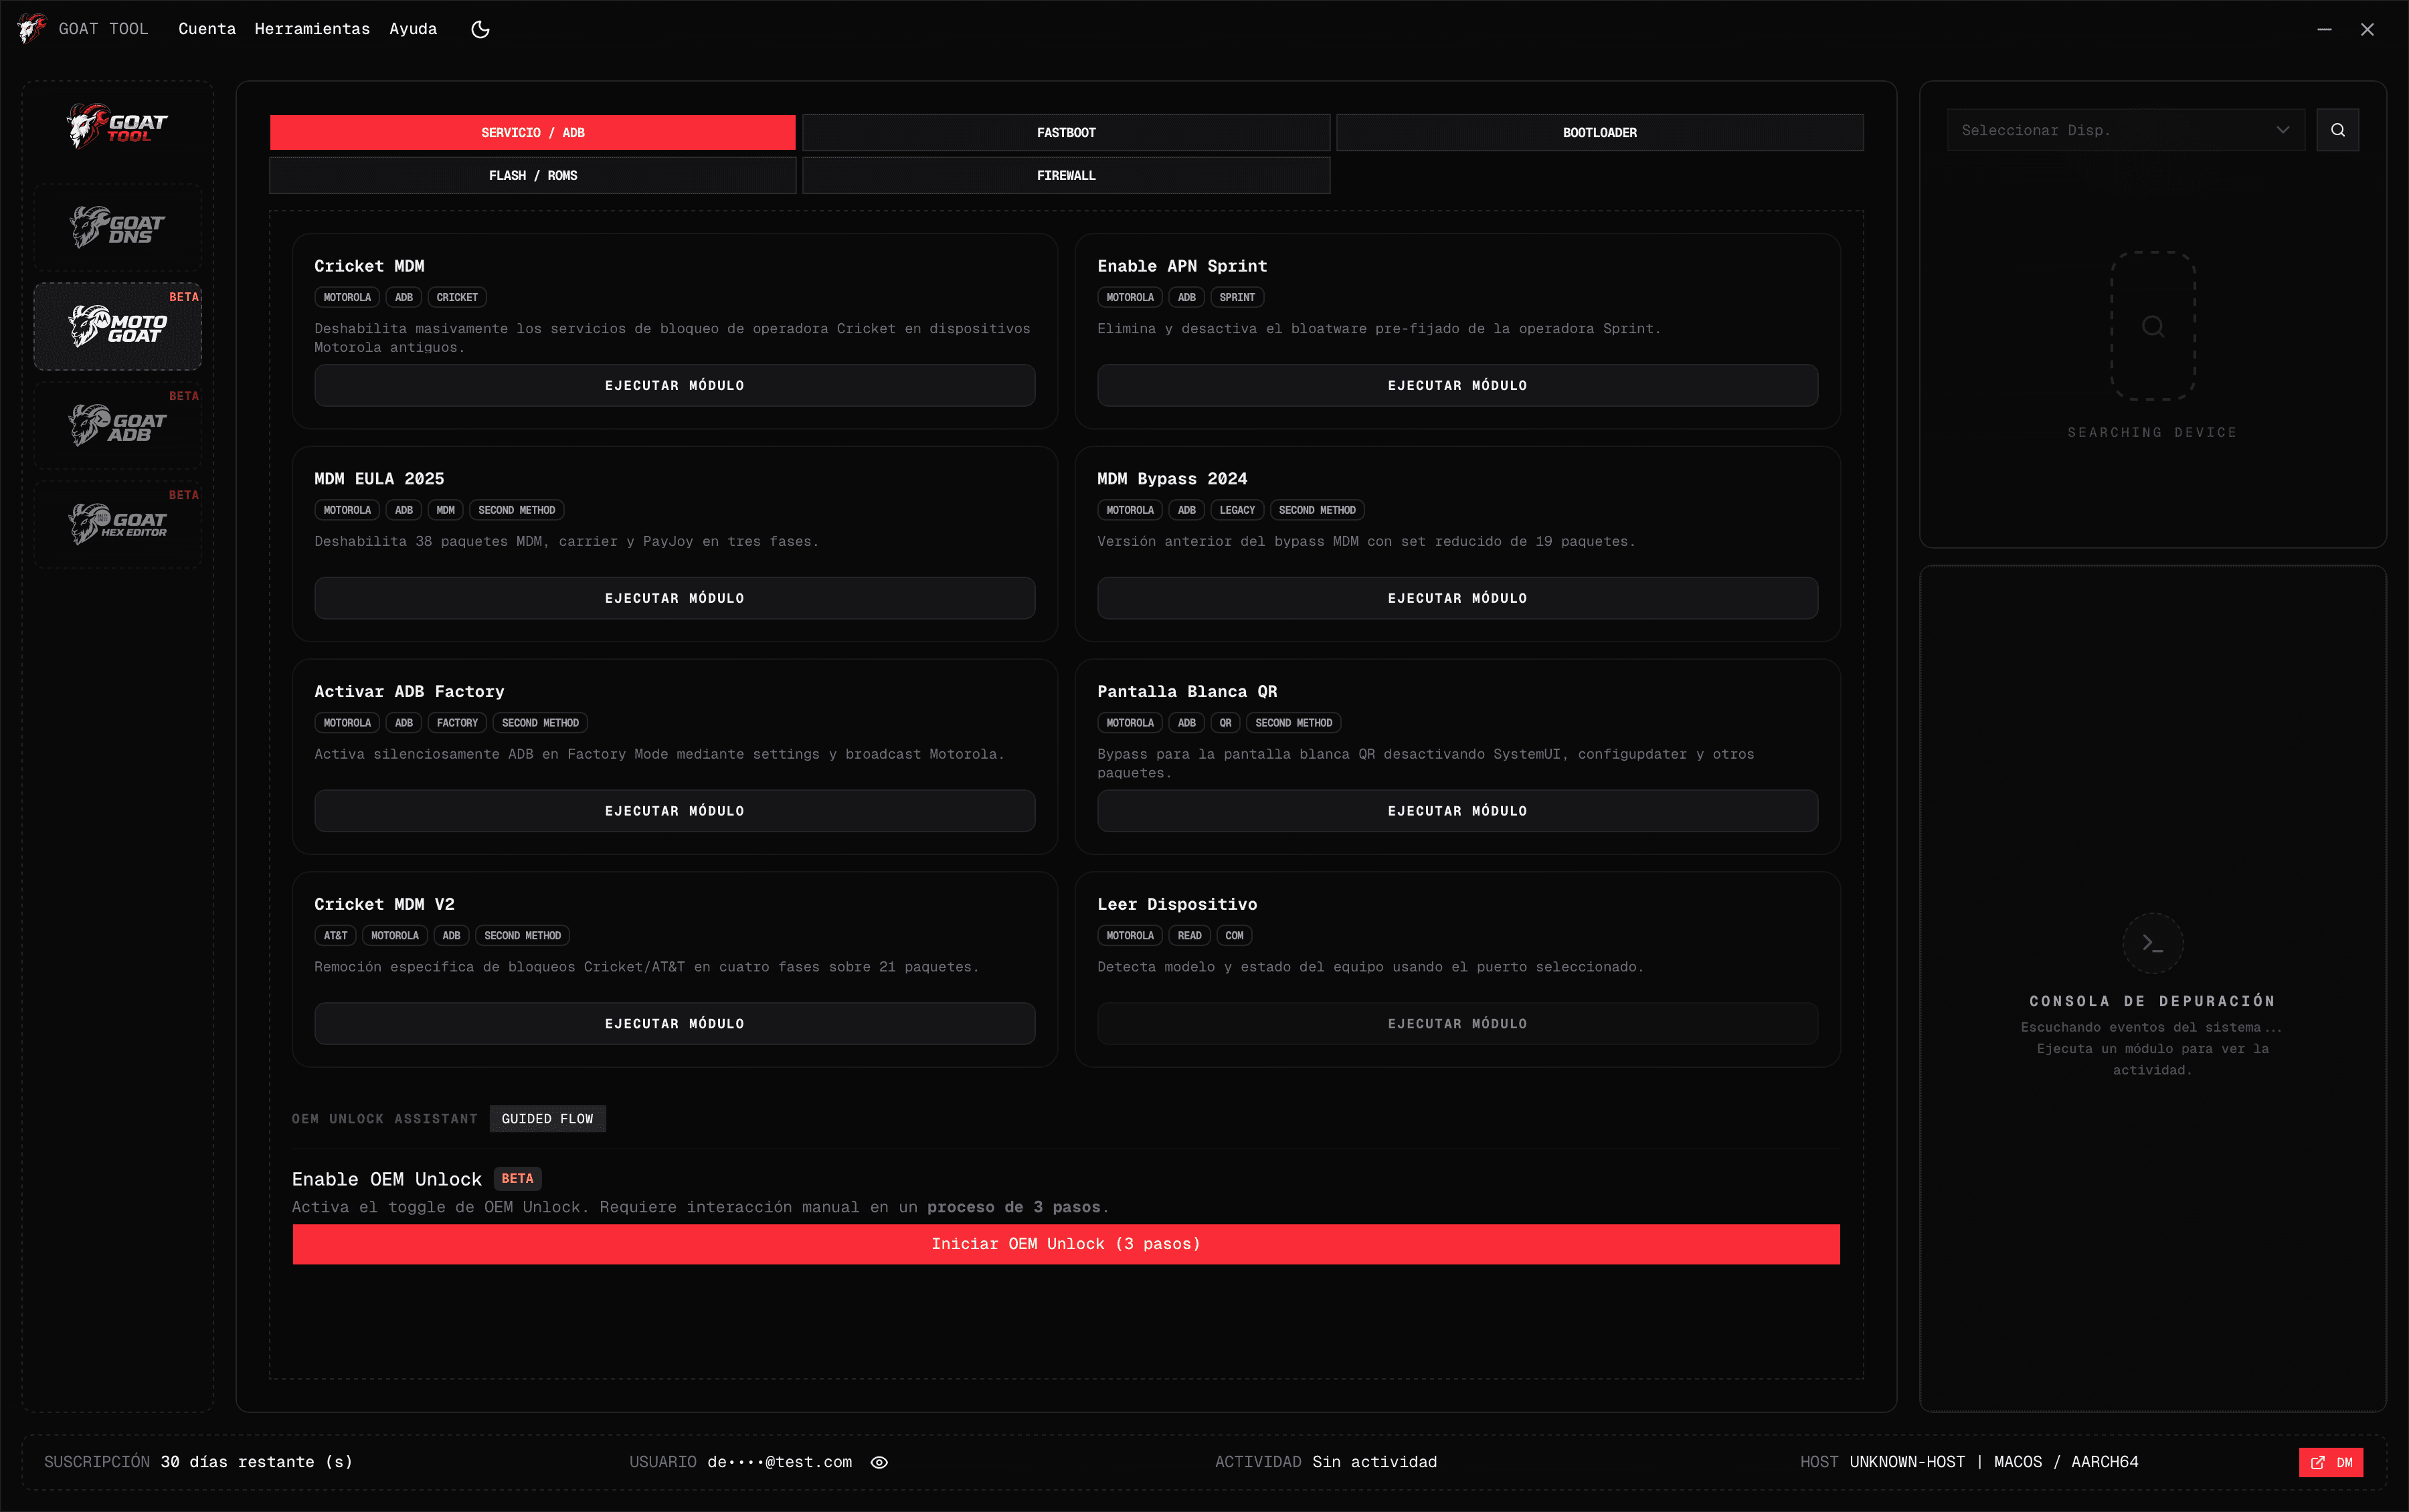2409x1512 pixels.
Task: Click the AT&T tag on Cricket MDM V2
Action: click(335, 936)
